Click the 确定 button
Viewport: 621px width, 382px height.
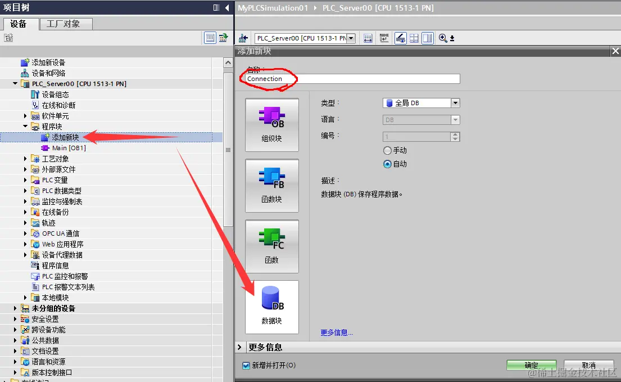coord(532,365)
